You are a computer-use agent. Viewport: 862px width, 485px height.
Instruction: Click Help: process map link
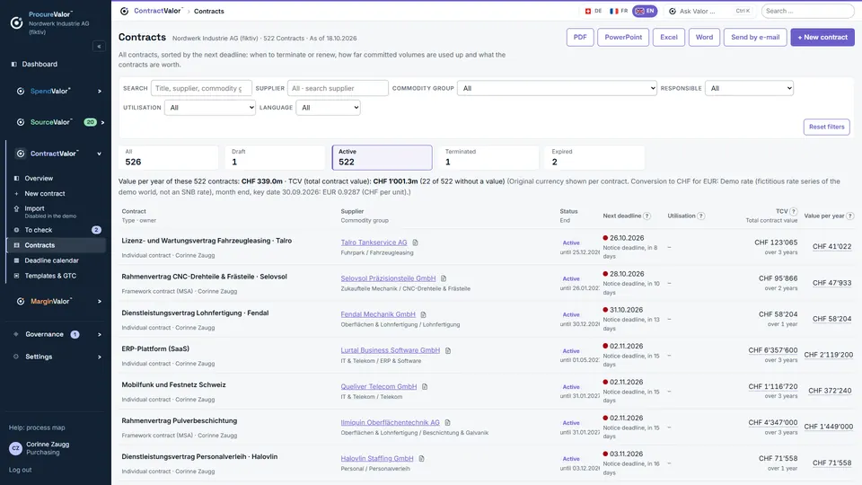pos(37,428)
